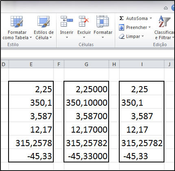
Task: Expand the Preencher dropdown arrow
Action: [x=149, y=27]
